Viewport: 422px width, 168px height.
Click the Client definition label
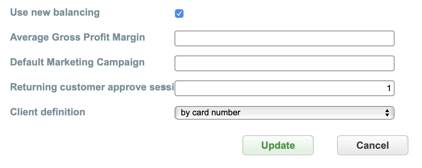click(48, 112)
